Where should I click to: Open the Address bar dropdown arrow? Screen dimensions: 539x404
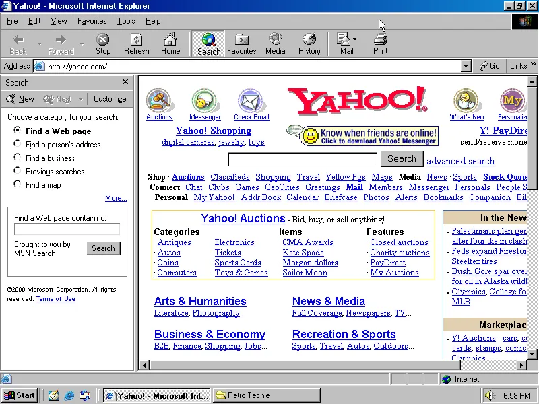coord(466,66)
